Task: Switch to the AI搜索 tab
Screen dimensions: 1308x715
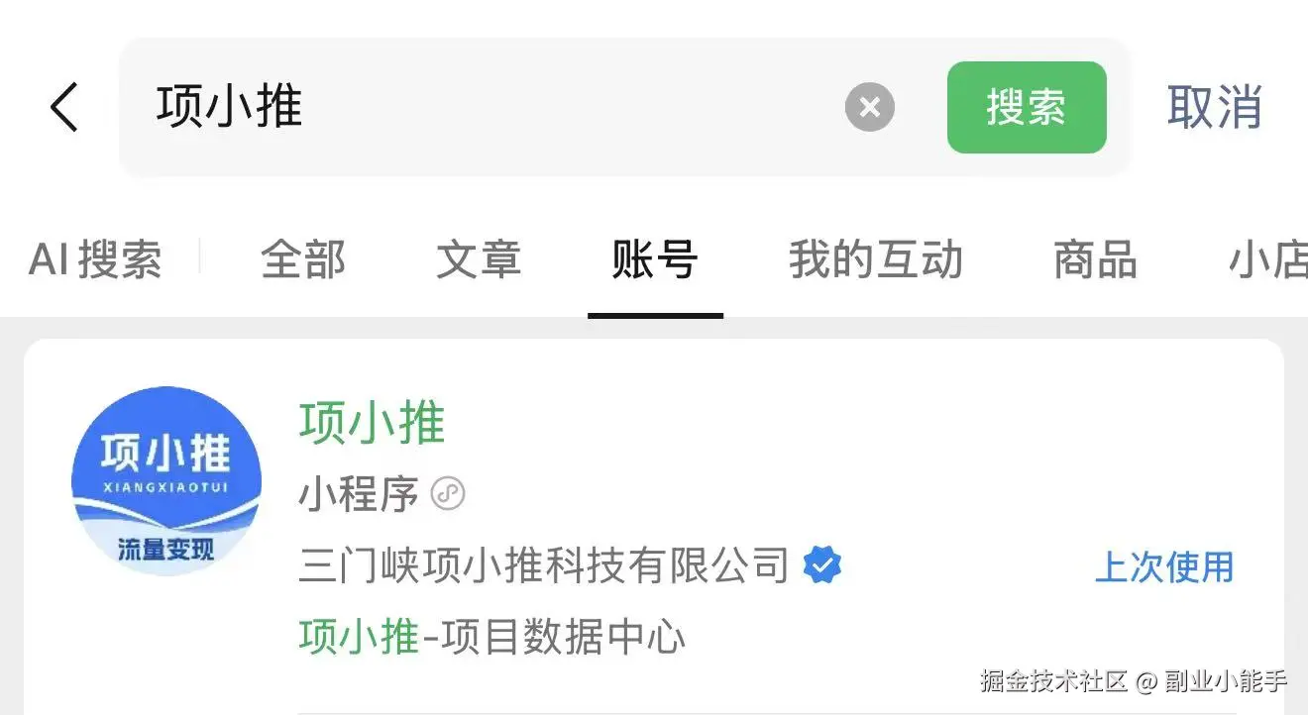Action: point(95,259)
